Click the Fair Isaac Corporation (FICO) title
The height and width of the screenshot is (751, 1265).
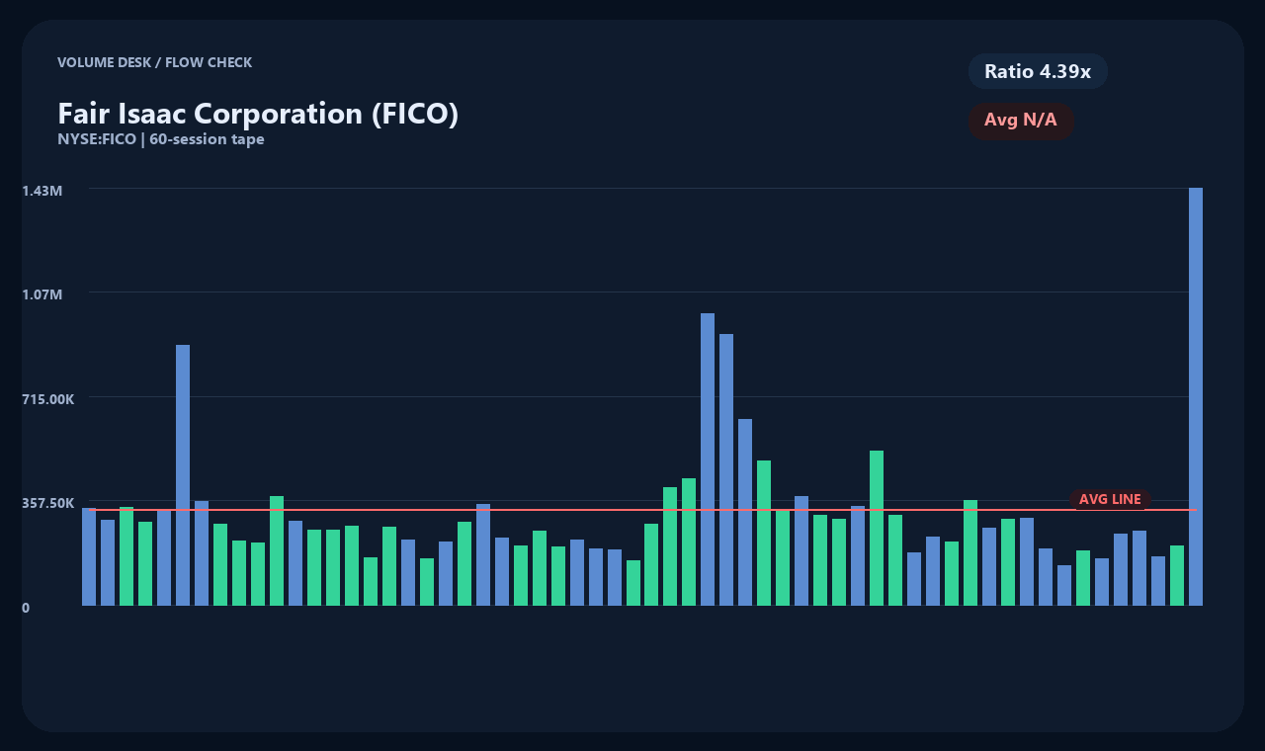(x=258, y=114)
